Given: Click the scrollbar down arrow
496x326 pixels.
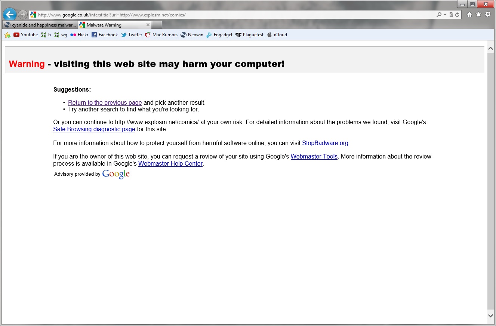Looking at the screenshot, I should point(491,316).
